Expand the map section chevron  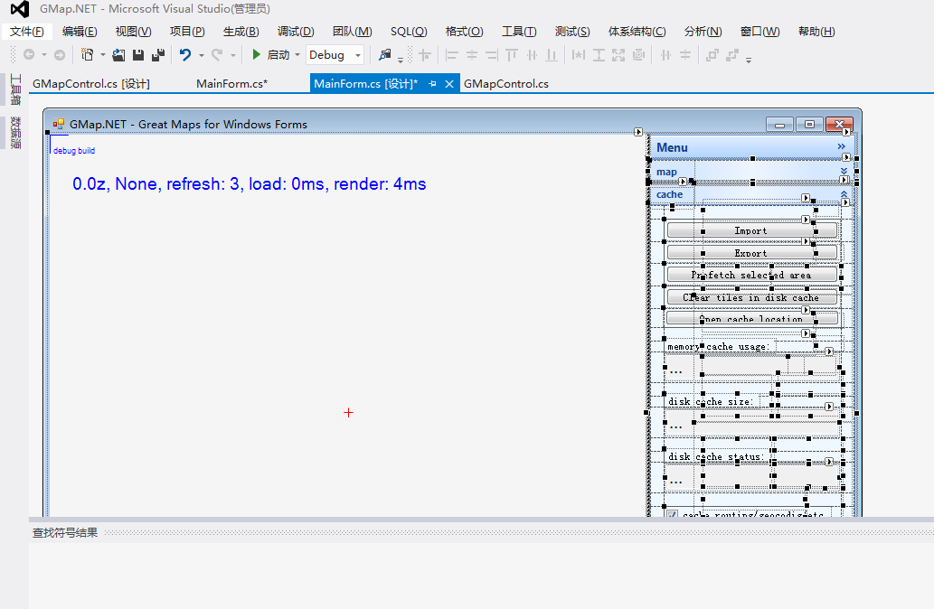[844, 172]
